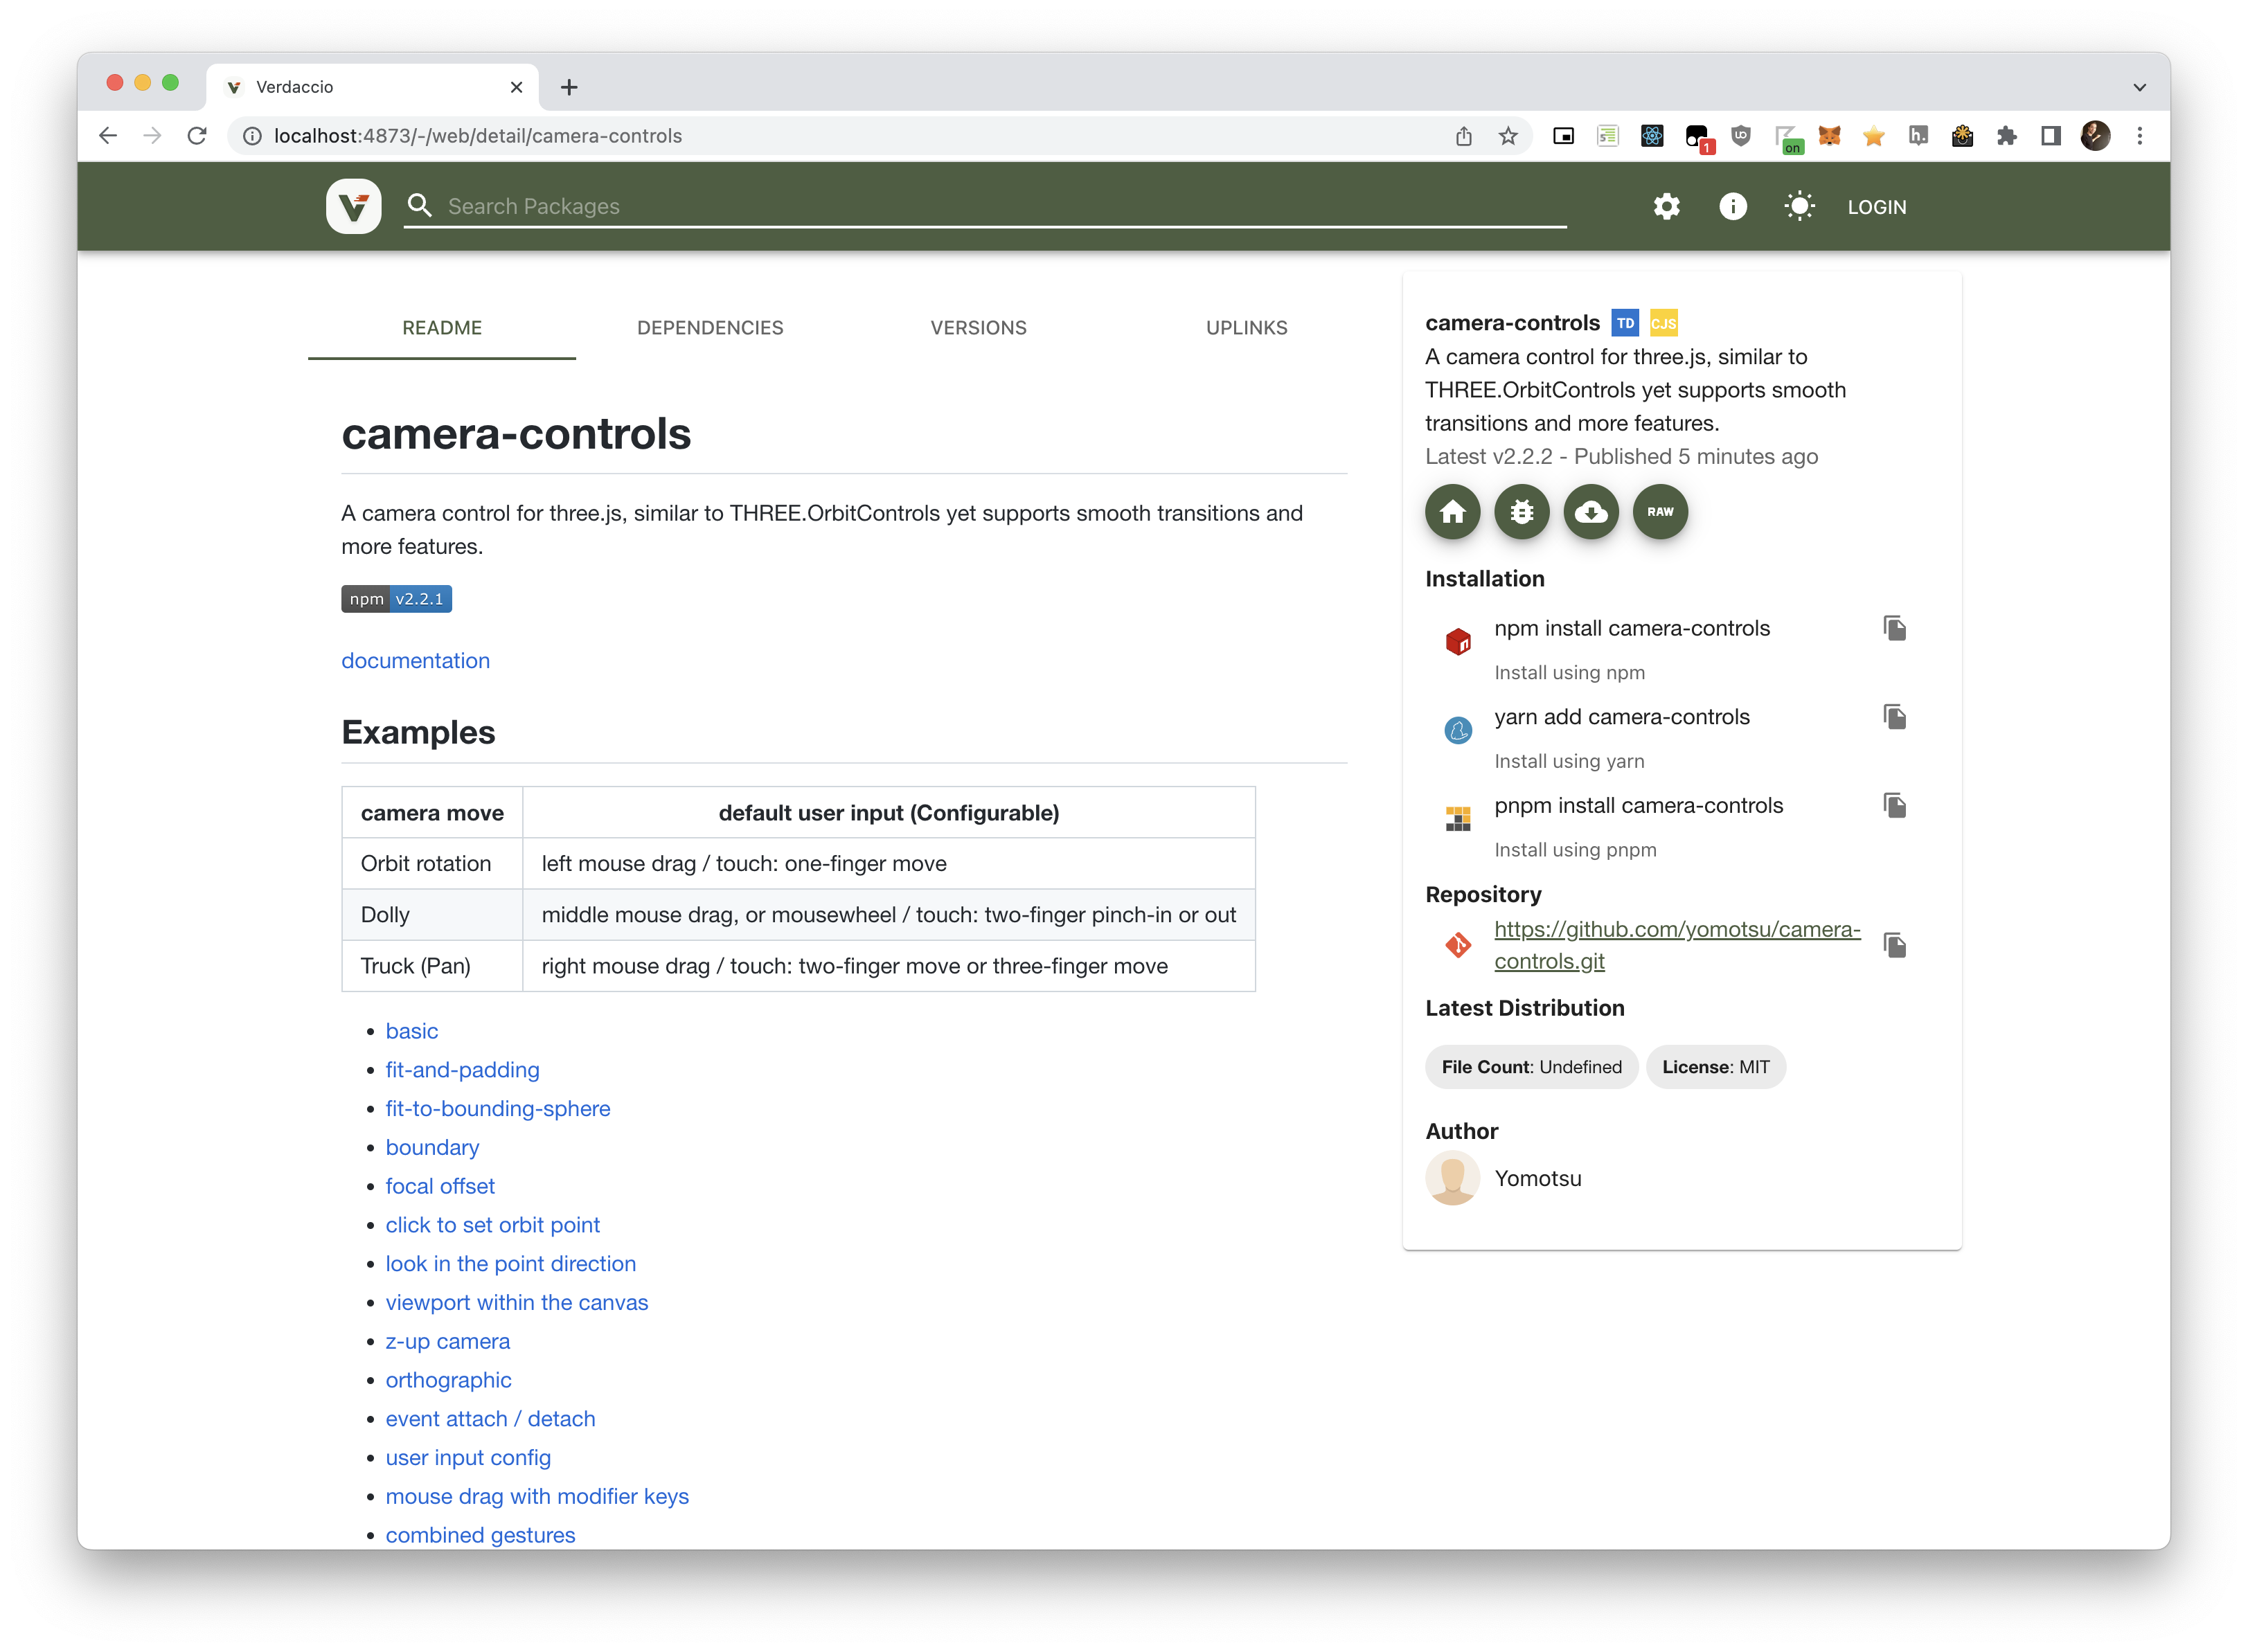
Task: Open the Chrome profile avatar
Action: [x=2095, y=136]
